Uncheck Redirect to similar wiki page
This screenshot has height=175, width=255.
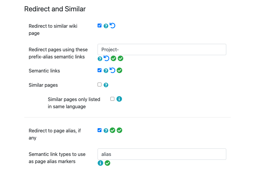pyautogui.click(x=100, y=26)
